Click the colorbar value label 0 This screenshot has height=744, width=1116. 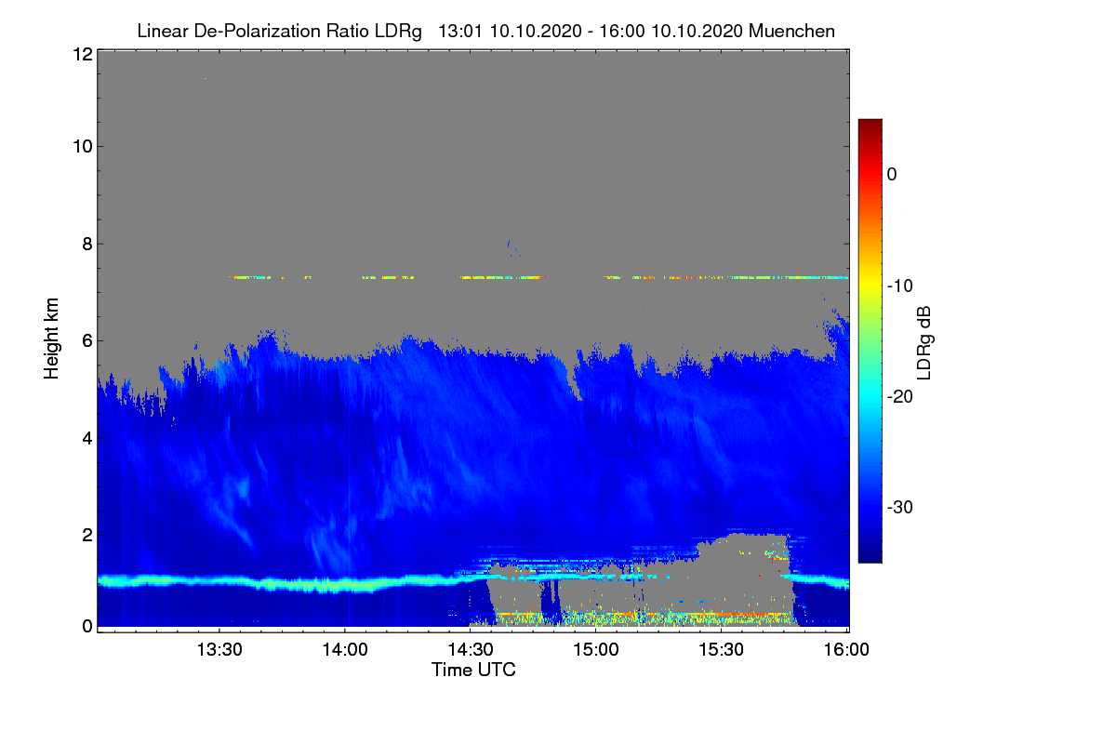click(892, 175)
